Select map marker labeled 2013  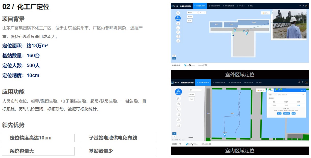[x=225, y=135]
